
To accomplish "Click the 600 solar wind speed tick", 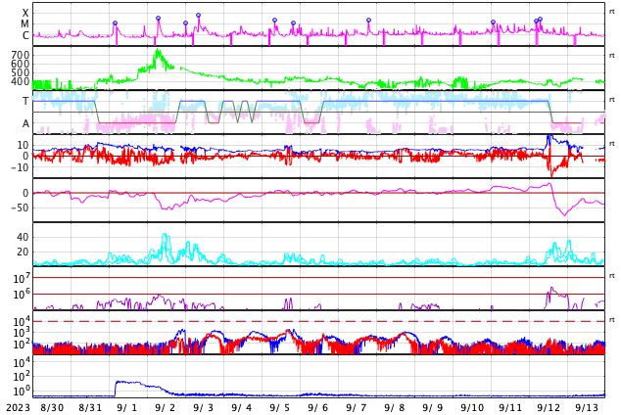I will coord(21,64).
